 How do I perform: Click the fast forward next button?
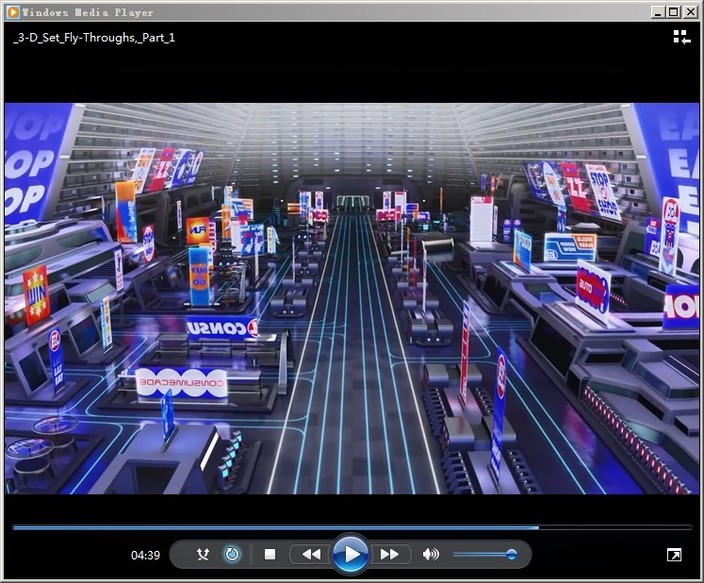(390, 555)
